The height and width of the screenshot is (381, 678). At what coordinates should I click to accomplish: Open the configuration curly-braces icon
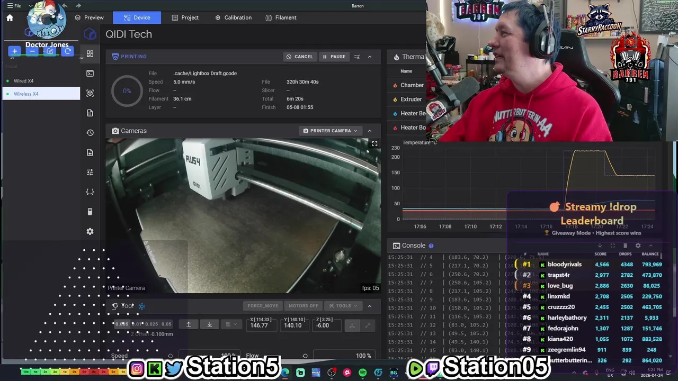tap(90, 192)
